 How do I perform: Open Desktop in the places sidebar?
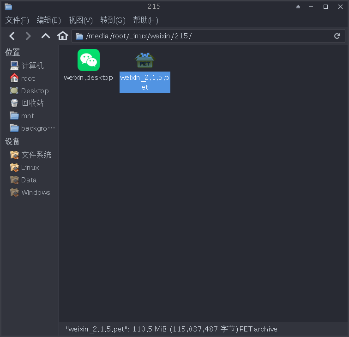tap(30, 90)
